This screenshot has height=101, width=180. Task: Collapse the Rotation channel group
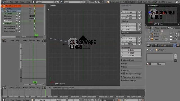4,24
